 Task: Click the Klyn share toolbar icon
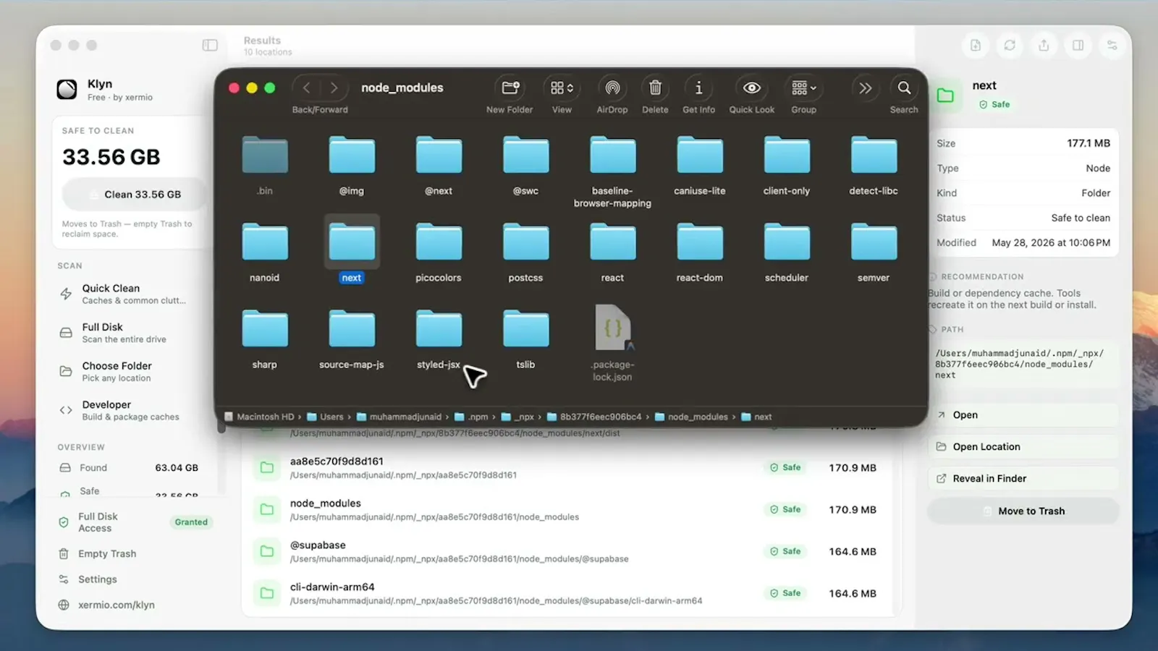[1044, 45]
